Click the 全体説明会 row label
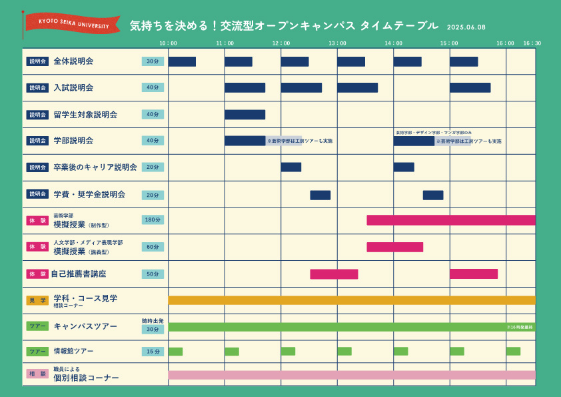Viewport: 561px width, 397px height. [73, 61]
